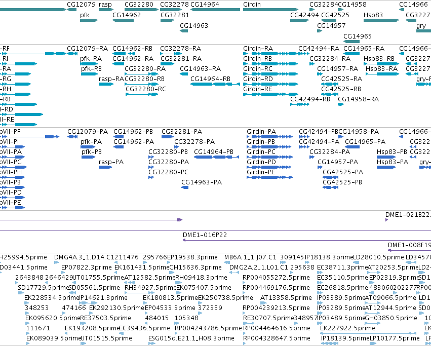The width and height of the screenshot is (431, 346).
Task: Click transcript Girdin-RC
Action: [270, 74]
